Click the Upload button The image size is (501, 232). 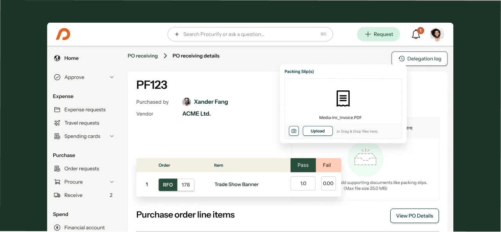318,131
